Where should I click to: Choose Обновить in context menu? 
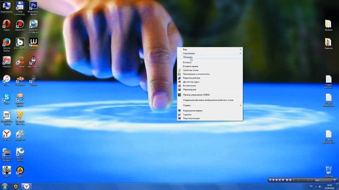pyautogui.click(x=210, y=57)
